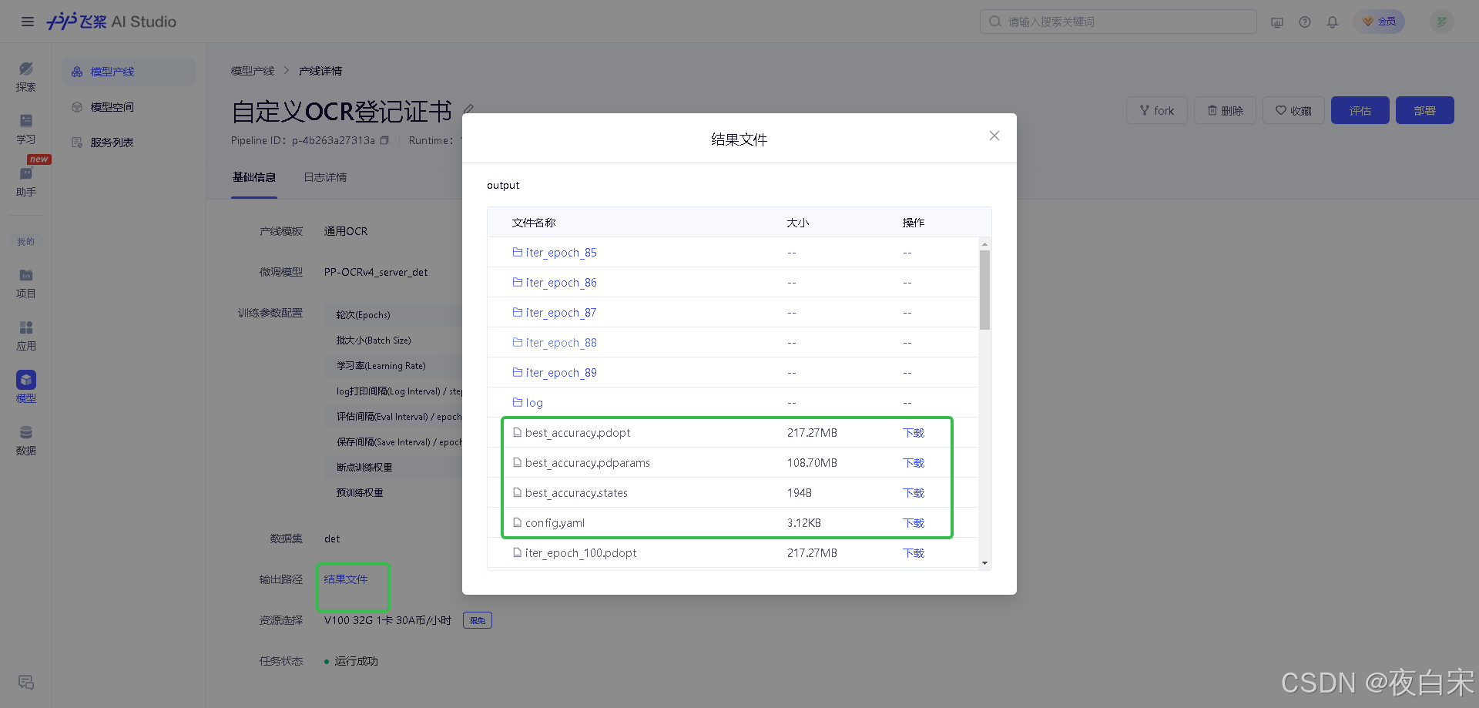
Task: Open the iter_epoch_85 folder
Action: 555,252
